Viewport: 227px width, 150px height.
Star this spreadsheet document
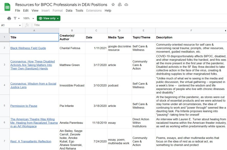pyautogui.click(x=113, y=5)
